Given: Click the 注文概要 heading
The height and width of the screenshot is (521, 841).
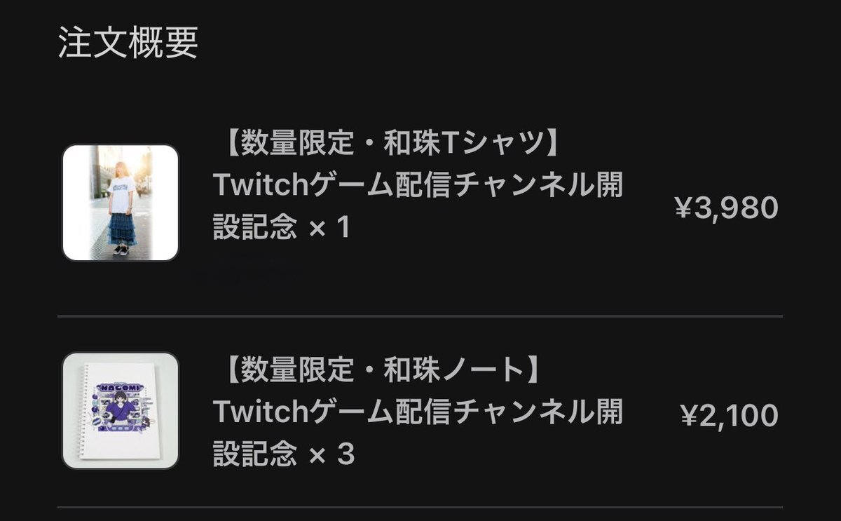Looking at the screenshot, I should 128,43.
